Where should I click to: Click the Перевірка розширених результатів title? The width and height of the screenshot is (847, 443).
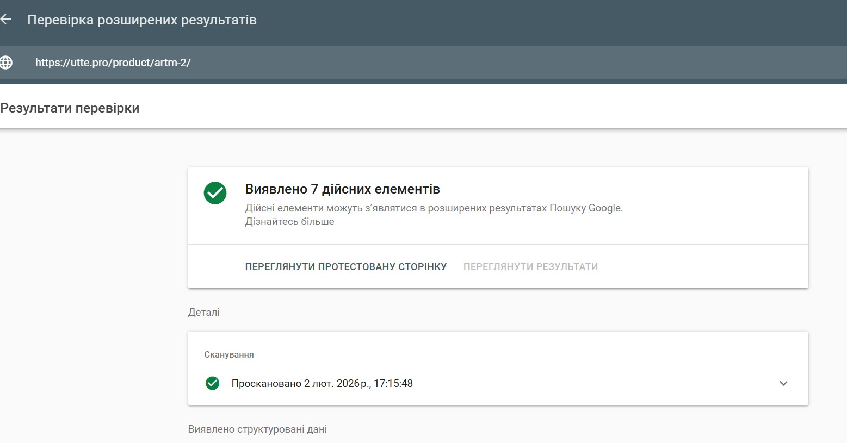[141, 20]
